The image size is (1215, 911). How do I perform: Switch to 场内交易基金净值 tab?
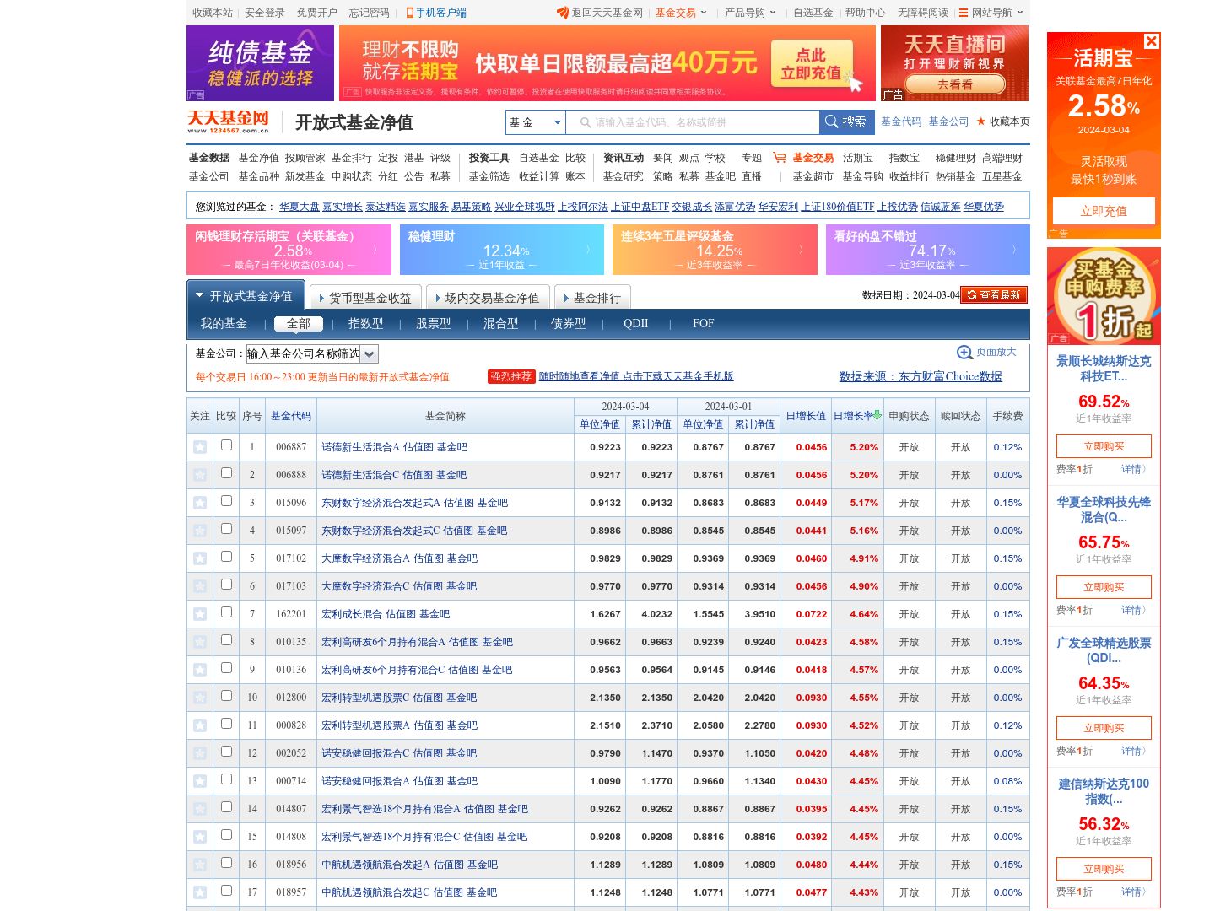[x=488, y=298]
